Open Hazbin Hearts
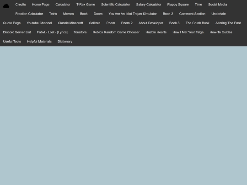 pos(156,32)
